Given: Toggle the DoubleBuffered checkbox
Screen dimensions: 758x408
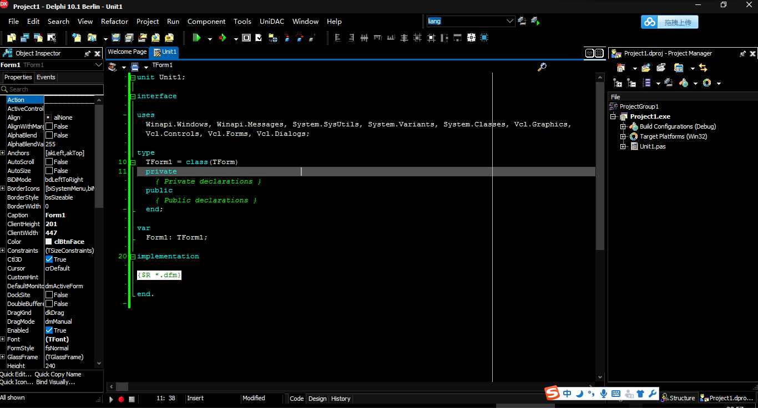Looking at the screenshot, I should click(x=49, y=304).
